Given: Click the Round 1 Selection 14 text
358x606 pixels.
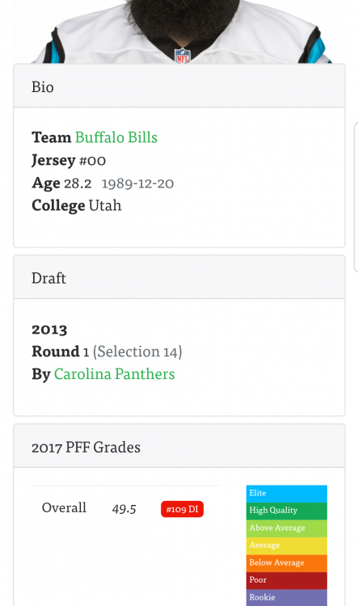Looking at the screenshot, I should (x=107, y=351).
